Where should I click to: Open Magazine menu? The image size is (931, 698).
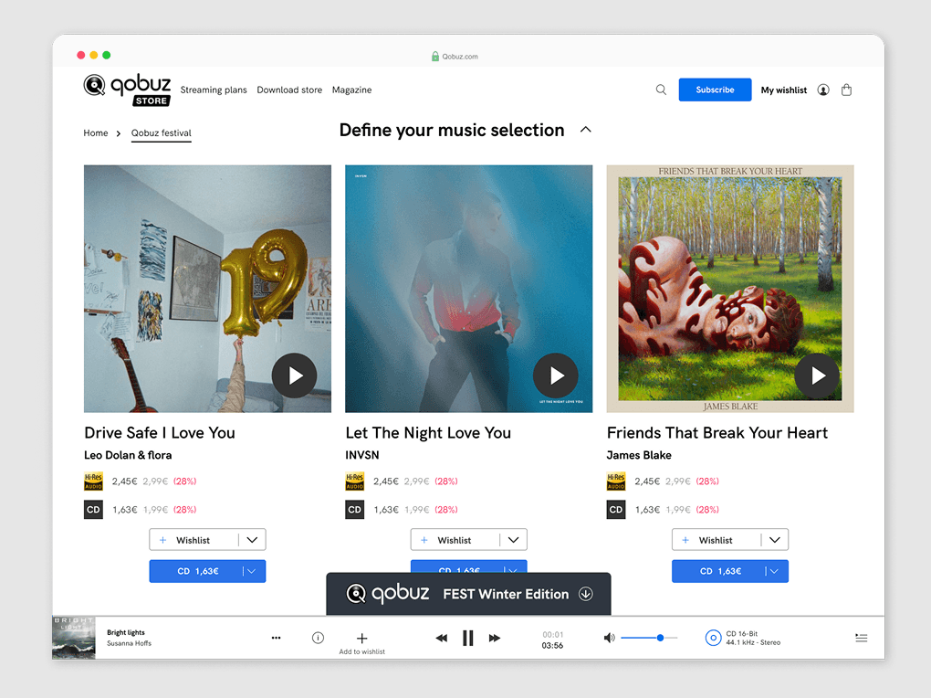pos(351,90)
